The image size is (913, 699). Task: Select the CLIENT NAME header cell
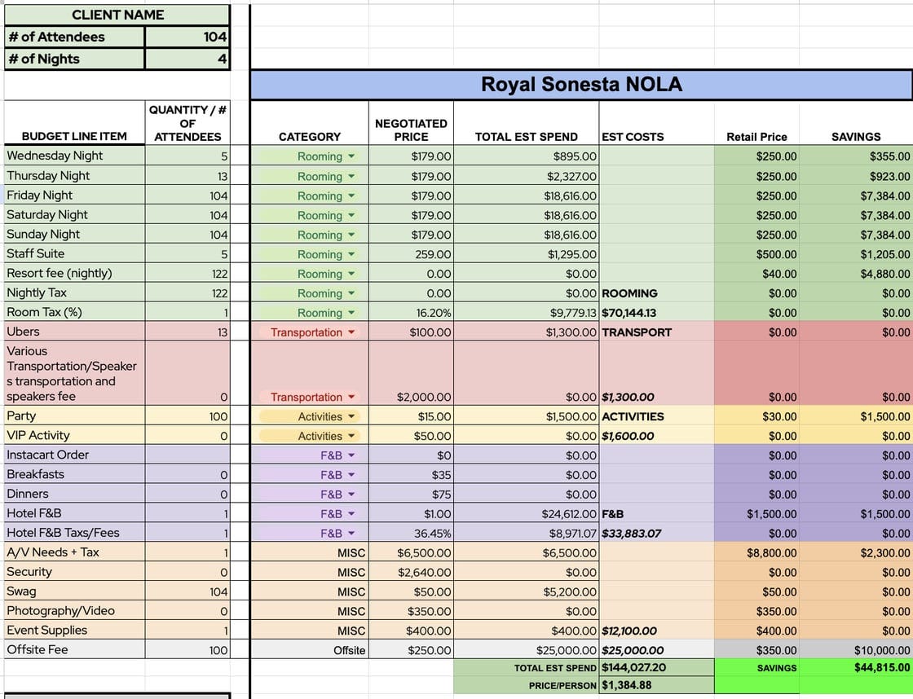click(117, 15)
